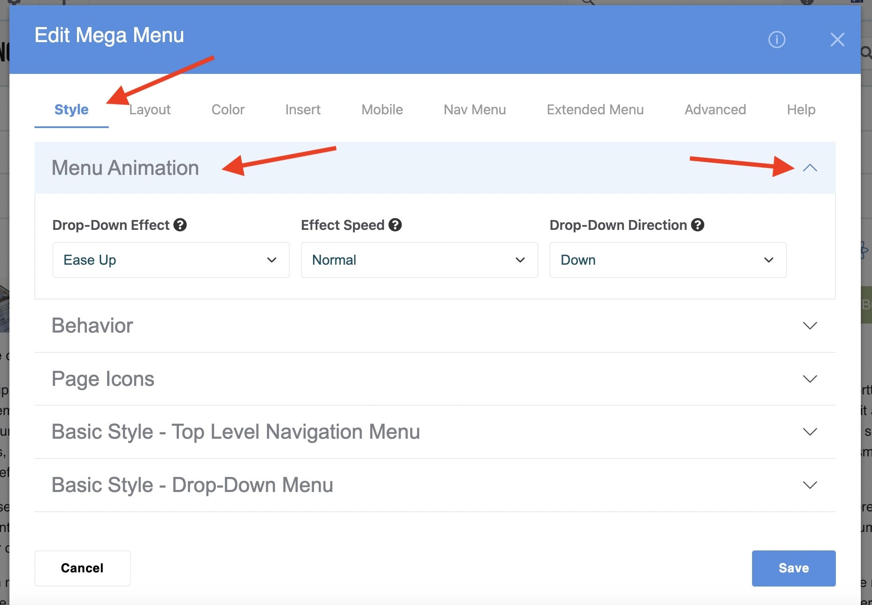Open the Normal effect speed dropdown
Viewport: 872px width, 605px height.
419,260
